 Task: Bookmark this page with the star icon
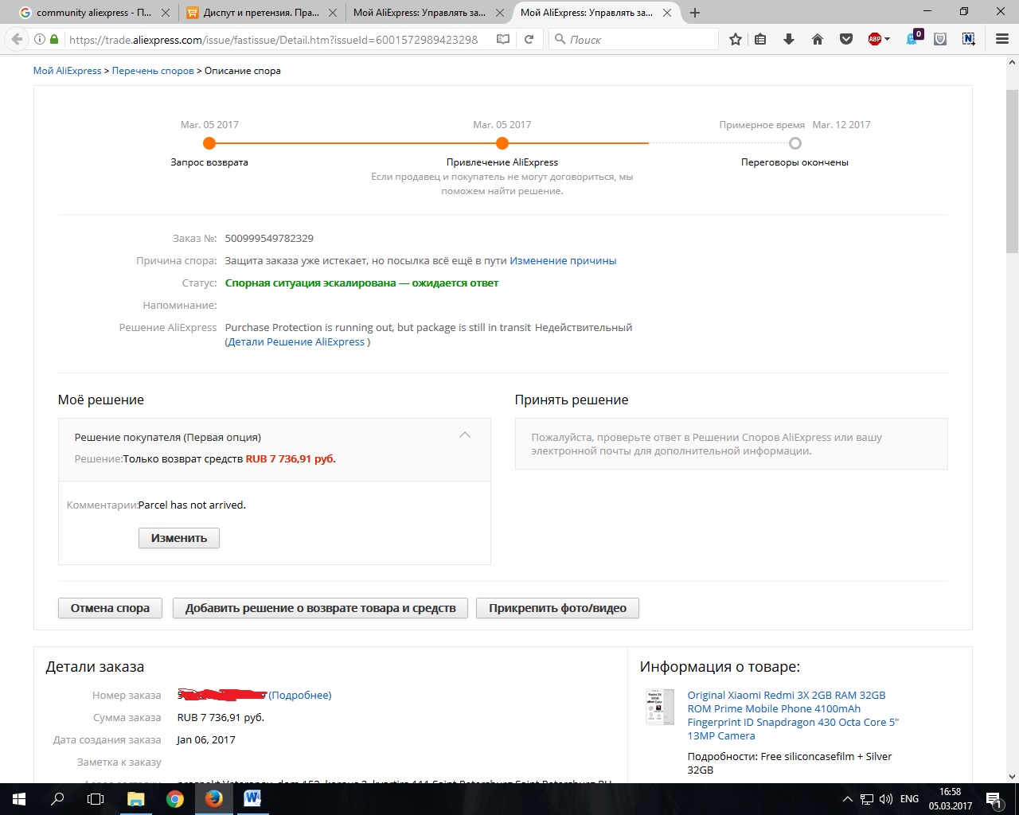pos(736,39)
